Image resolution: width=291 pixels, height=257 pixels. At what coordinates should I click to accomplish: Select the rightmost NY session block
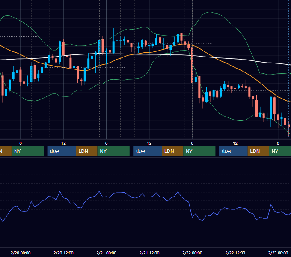point(280,151)
